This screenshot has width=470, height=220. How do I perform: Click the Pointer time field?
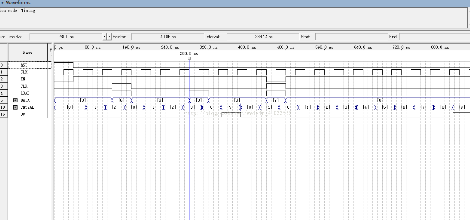168,37
